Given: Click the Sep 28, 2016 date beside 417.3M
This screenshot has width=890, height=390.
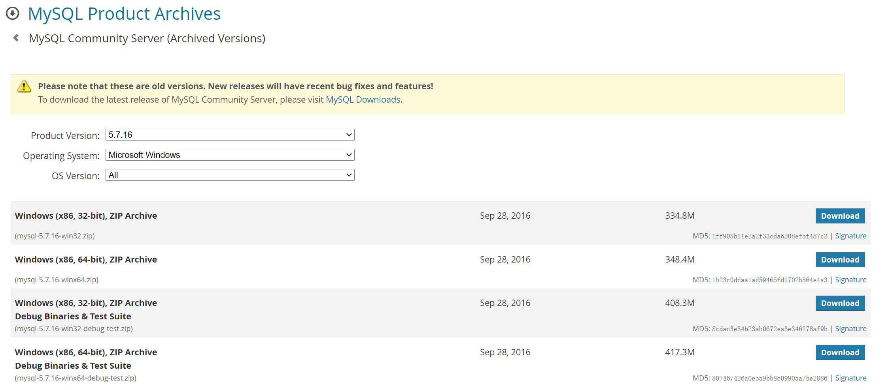Looking at the screenshot, I should [505, 352].
